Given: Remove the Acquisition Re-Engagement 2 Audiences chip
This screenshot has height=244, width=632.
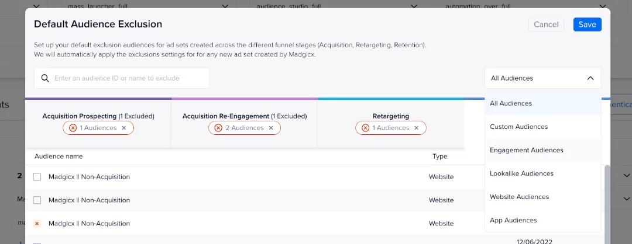Looking at the screenshot, I should point(271,128).
